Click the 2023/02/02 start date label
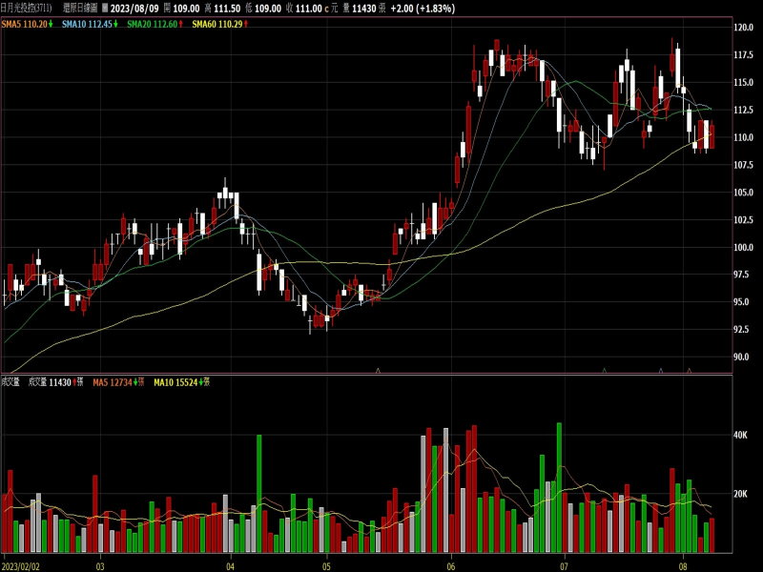 (21, 565)
